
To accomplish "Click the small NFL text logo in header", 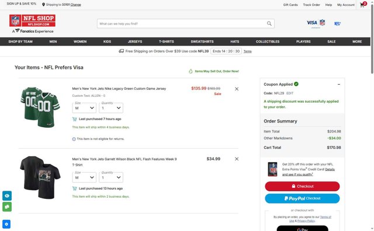I will coord(337,23).
